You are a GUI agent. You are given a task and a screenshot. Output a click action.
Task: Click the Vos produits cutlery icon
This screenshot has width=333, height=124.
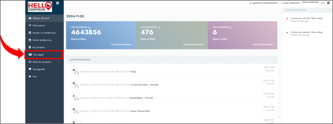30,47
